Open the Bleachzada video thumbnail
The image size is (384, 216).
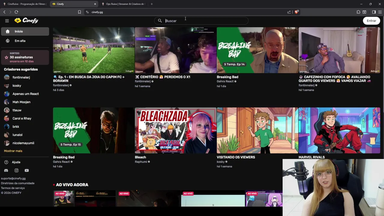(x=175, y=130)
